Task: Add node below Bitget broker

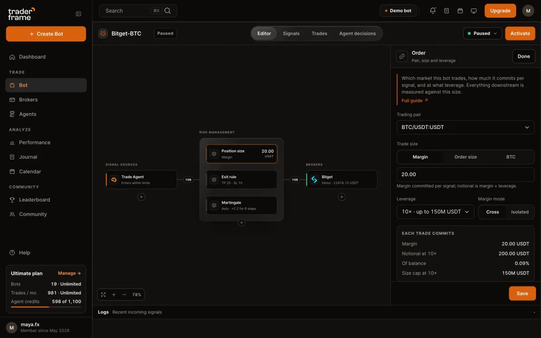Action: click(x=342, y=197)
